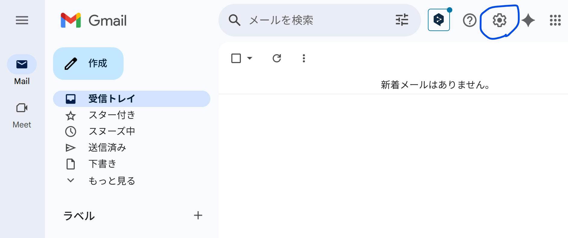Open the three-dot more options menu
Screen dimensions: 568x238
pos(304,58)
